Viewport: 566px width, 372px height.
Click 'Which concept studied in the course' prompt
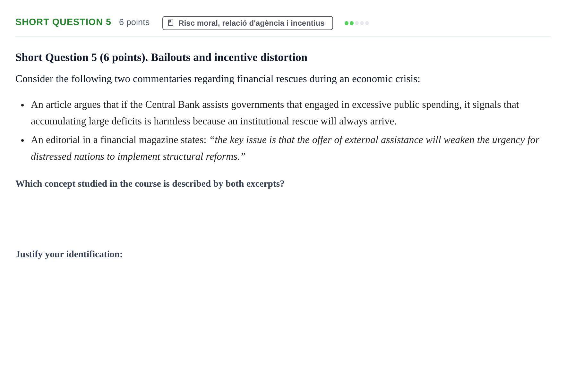click(150, 184)
